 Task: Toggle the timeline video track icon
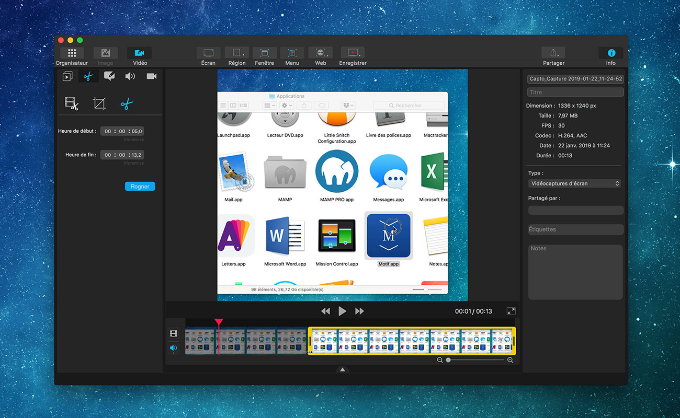pyautogui.click(x=173, y=333)
